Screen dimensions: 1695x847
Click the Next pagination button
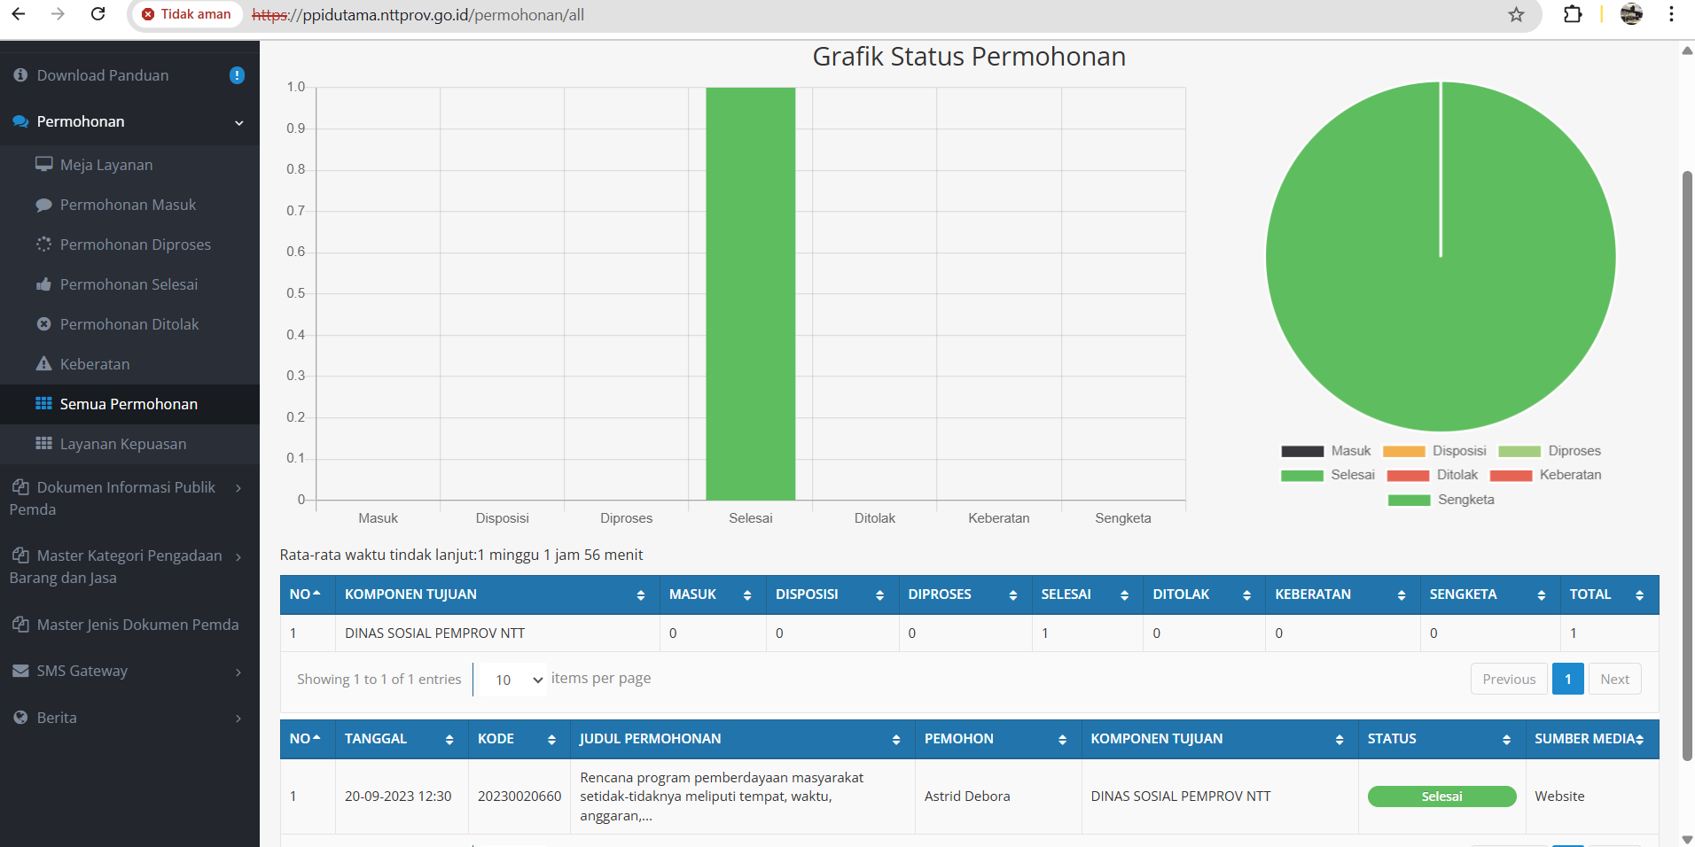(1614, 680)
